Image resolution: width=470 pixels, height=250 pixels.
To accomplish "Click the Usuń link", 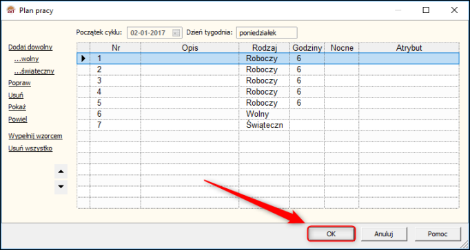I will coord(16,95).
